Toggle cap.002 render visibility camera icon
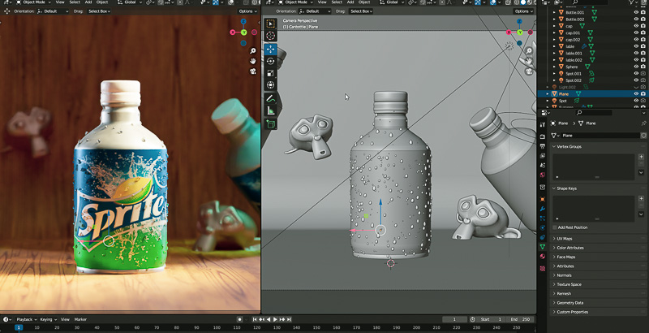The width and height of the screenshot is (649, 333). click(643, 40)
